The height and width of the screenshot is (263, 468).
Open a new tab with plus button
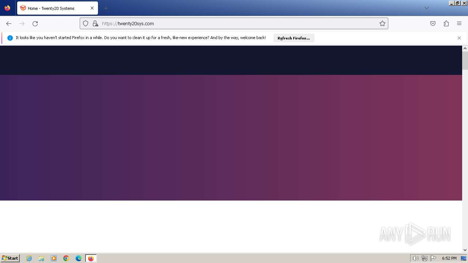pos(106,8)
